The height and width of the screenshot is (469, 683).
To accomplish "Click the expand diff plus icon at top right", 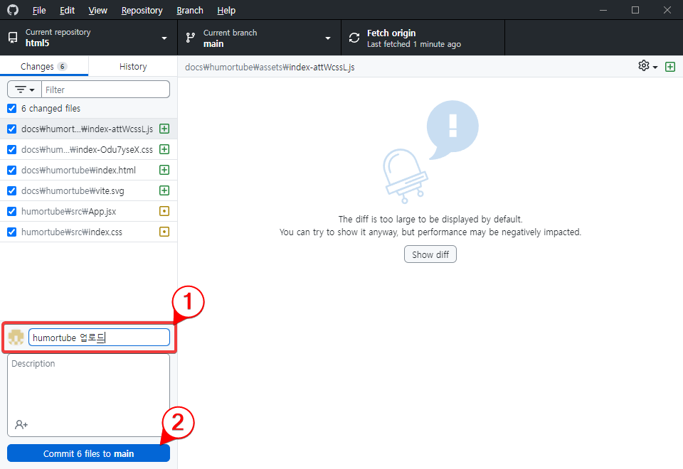I will (x=669, y=66).
